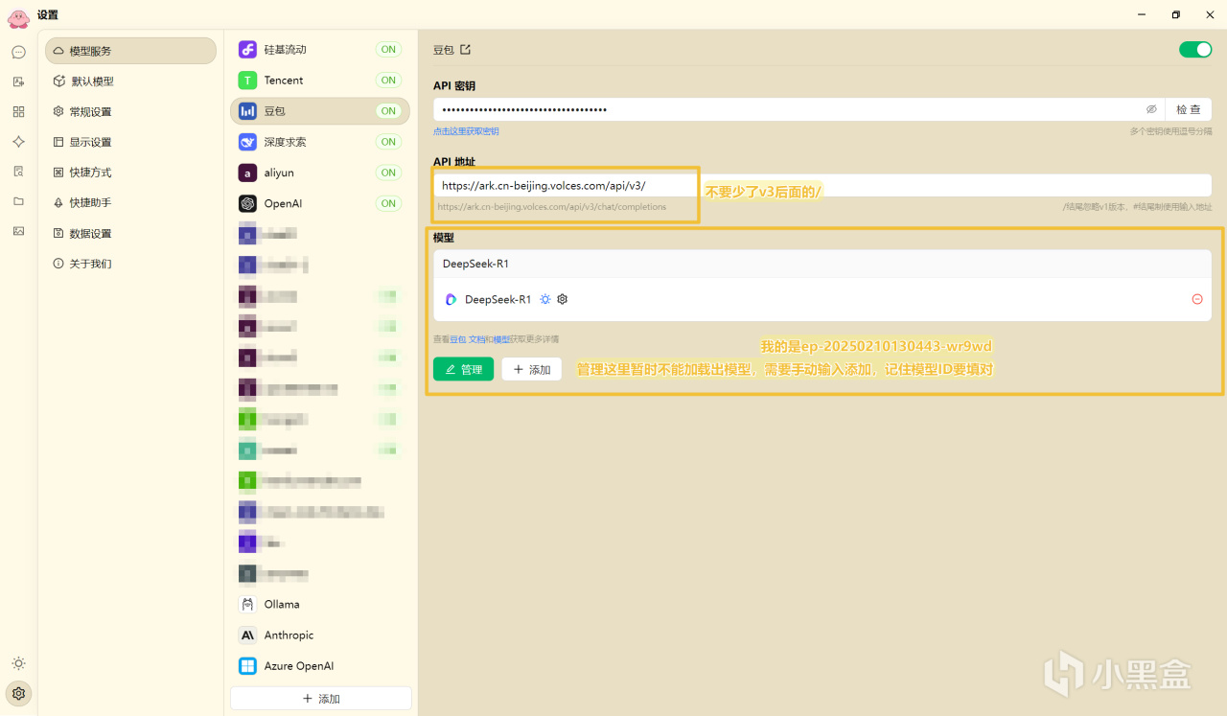Open 快捷助手 settings menu

pyautogui.click(x=130, y=202)
